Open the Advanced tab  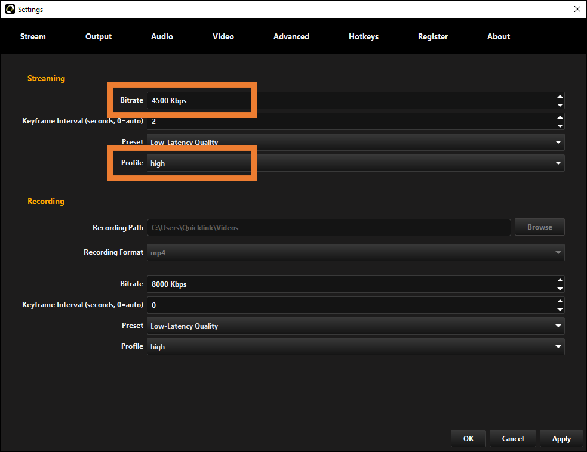[291, 36]
